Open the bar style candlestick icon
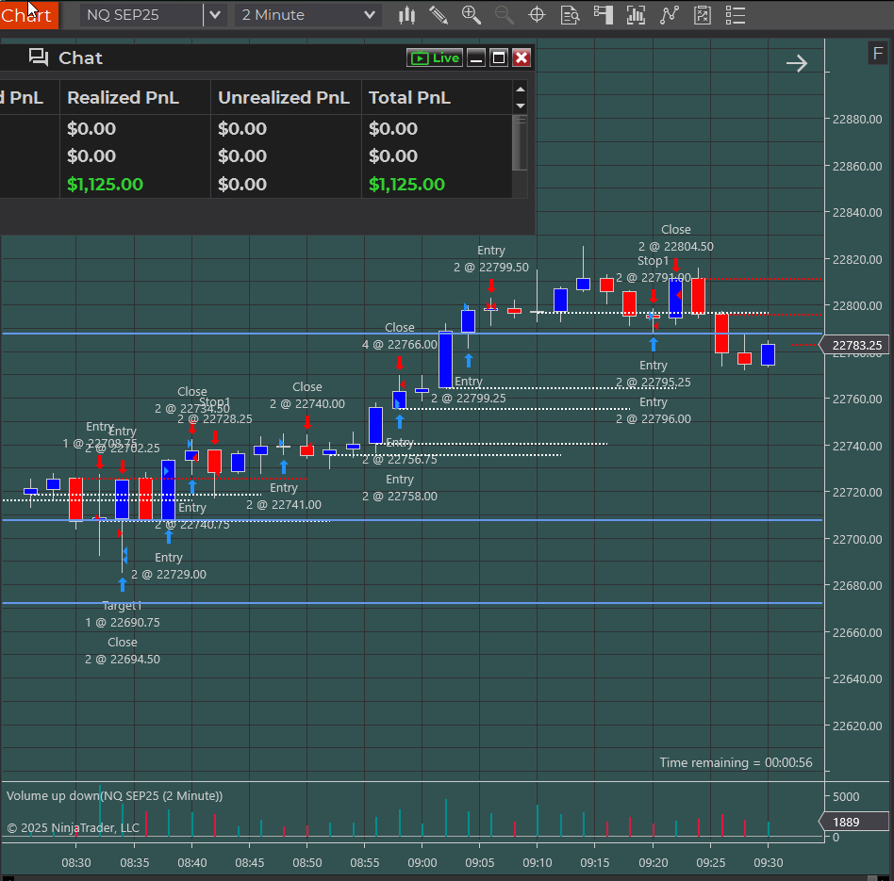 [406, 15]
